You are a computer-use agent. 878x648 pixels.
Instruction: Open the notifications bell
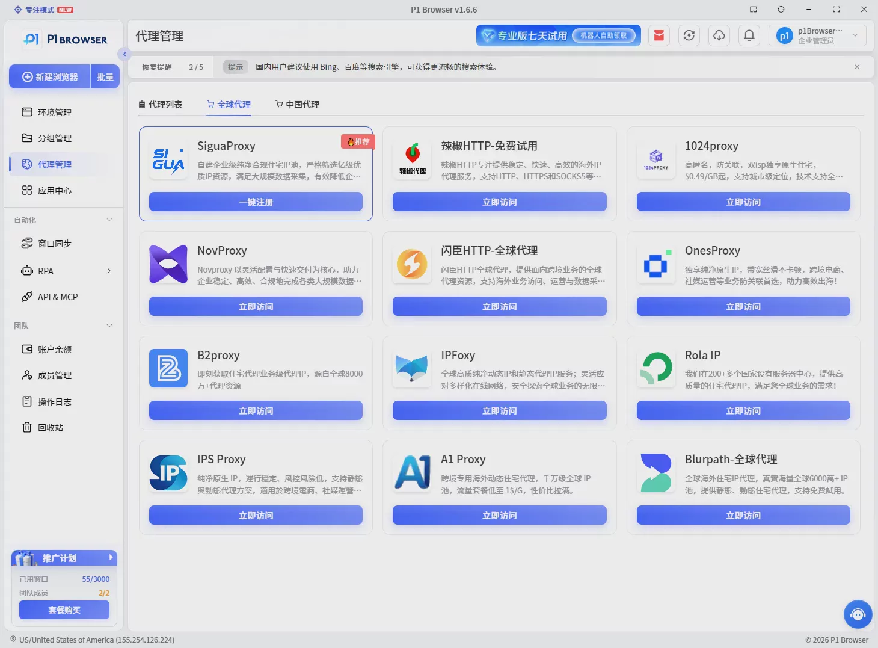(x=749, y=35)
